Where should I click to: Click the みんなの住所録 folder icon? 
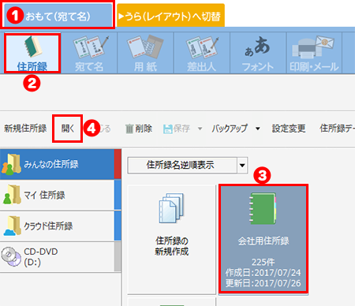tap(11, 165)
